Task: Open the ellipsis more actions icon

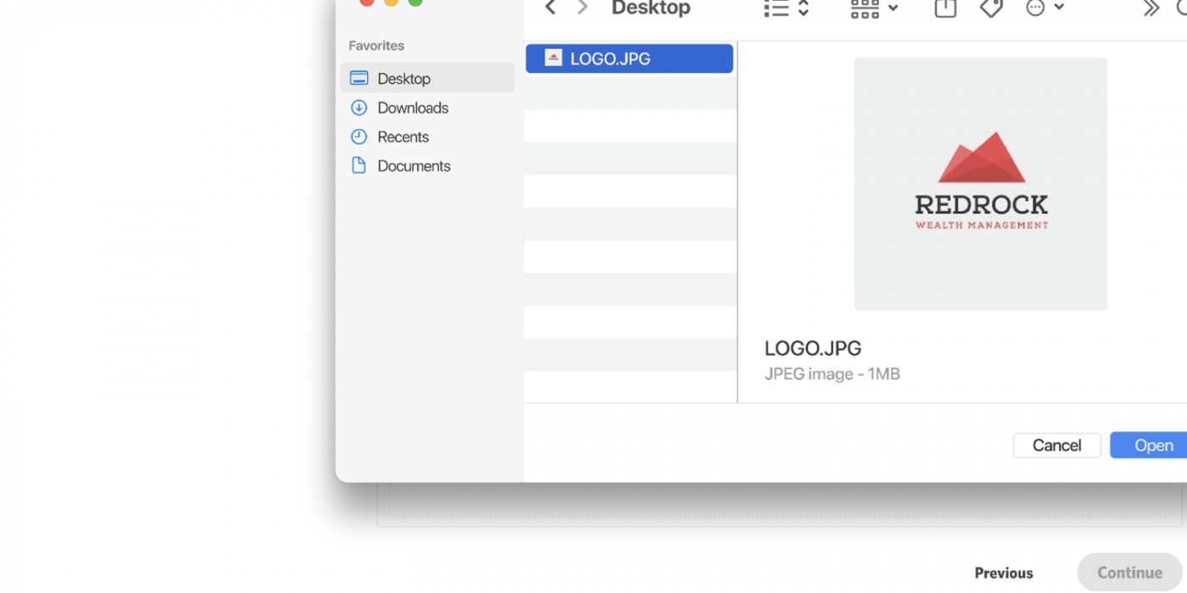Action: pos(1035,8)
